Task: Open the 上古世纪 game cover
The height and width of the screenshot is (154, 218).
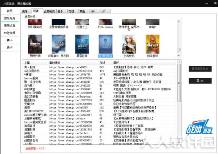Action: [129, 44]
